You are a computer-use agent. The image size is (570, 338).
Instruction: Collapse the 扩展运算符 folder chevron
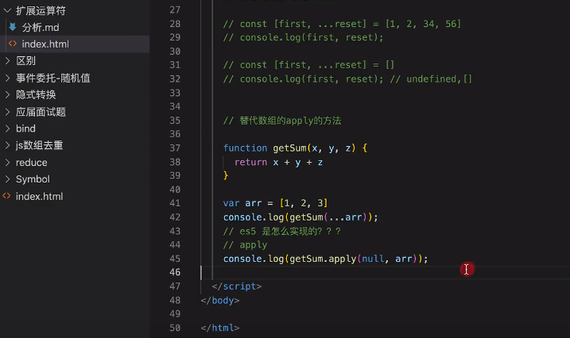(x=7, y=11)
